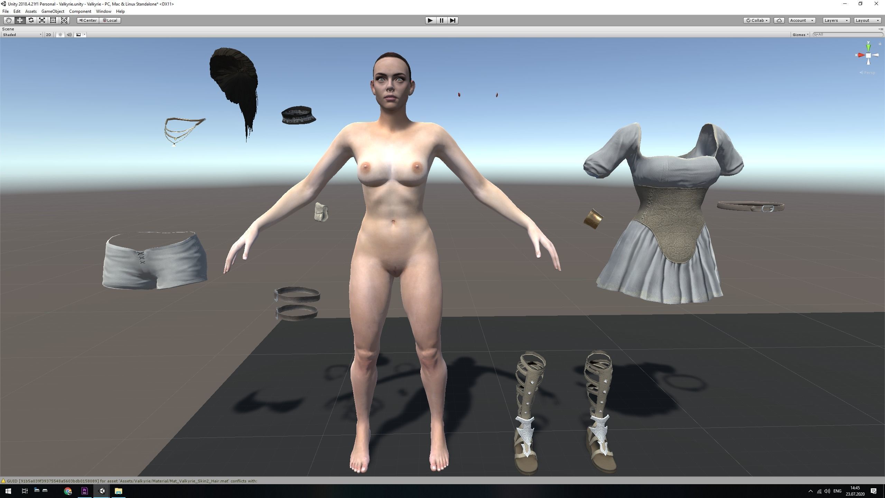Open the Shaded draw mode dropdown
Screen dimensions: 885x498
[22, 35]
